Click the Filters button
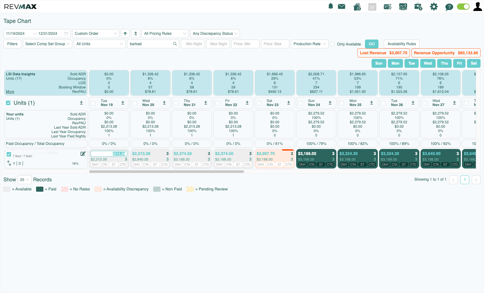Image resolution: width=484 pixels, height=293 pixels. point(13,44)
